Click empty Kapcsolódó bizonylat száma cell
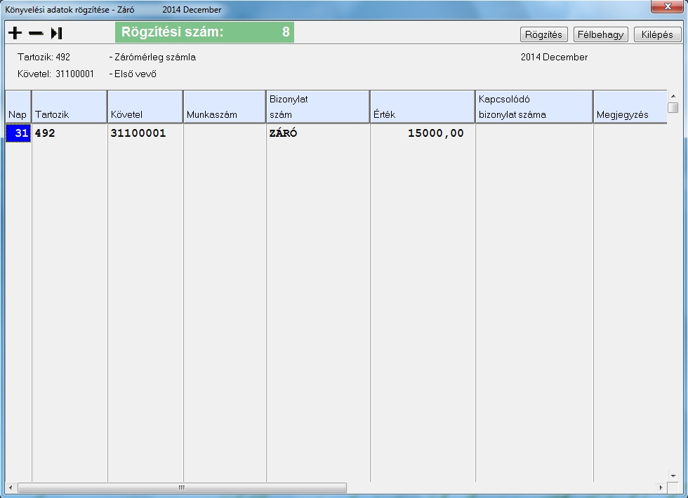The image size is (688, 498). (x=534, y=133)
